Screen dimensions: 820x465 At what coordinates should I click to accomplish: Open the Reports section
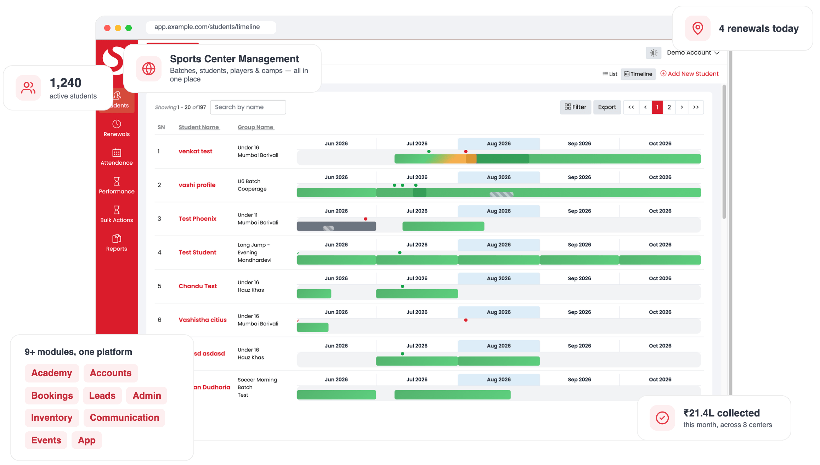pos(117,243)
